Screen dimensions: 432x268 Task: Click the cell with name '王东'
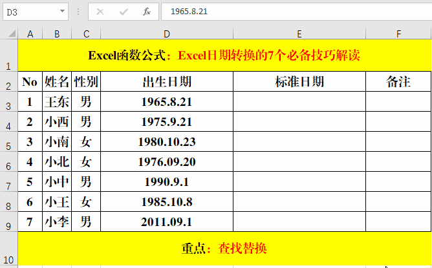pyautogui.click(x=57, y=102)
